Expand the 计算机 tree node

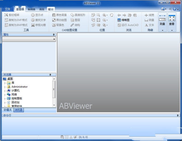tap(5, 91)
